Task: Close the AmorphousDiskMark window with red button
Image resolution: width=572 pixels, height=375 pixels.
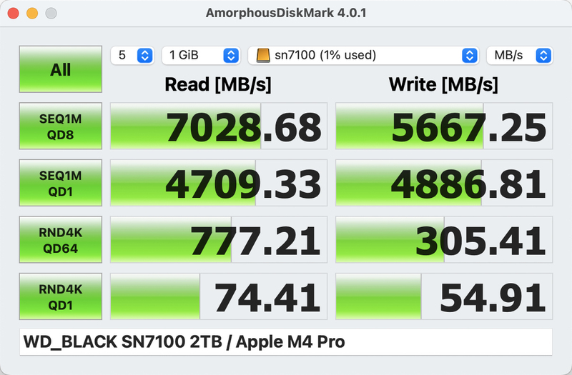Action: click(x=14, y=13)
